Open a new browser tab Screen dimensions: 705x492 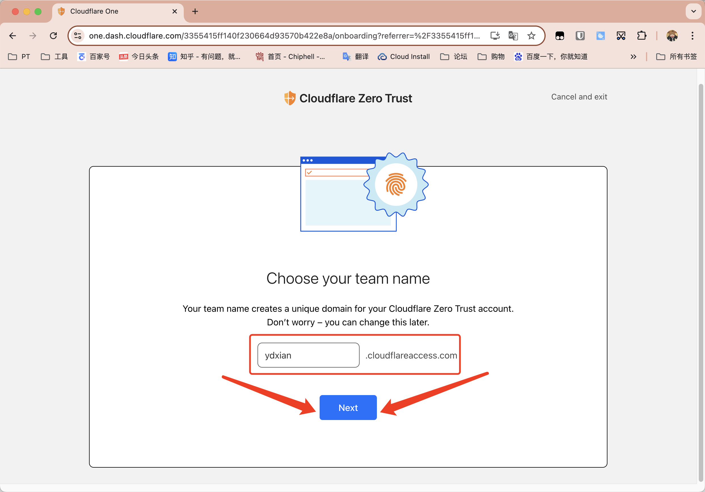(195, 12)
